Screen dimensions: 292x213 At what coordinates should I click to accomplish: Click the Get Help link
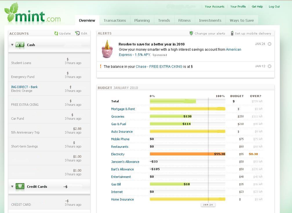(257, 6)
